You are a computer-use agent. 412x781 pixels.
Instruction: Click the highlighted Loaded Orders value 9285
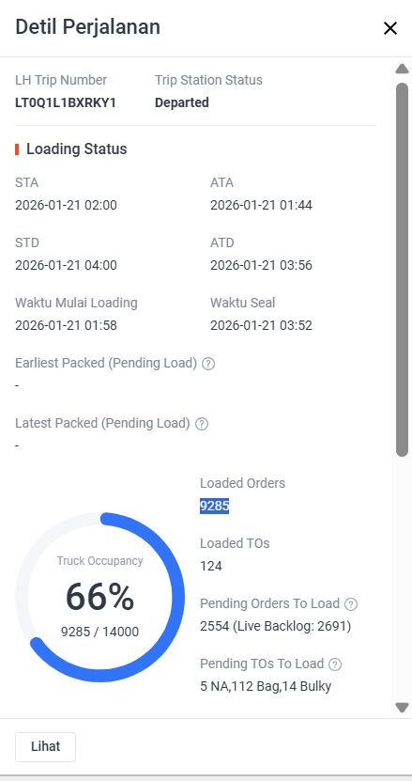[215, 506]
